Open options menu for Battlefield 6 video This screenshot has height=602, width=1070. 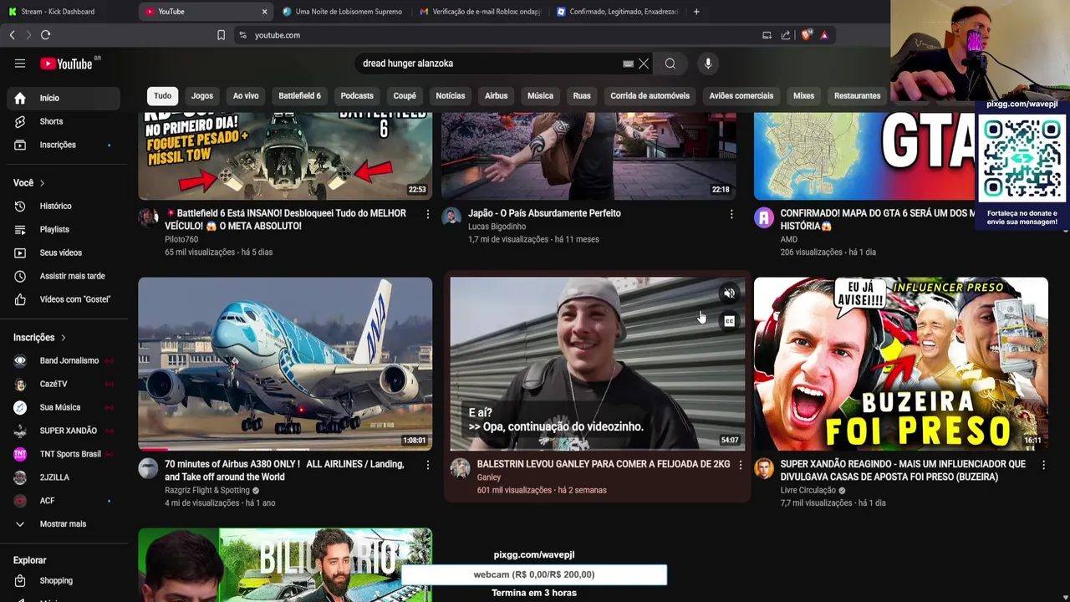[428, 215]
